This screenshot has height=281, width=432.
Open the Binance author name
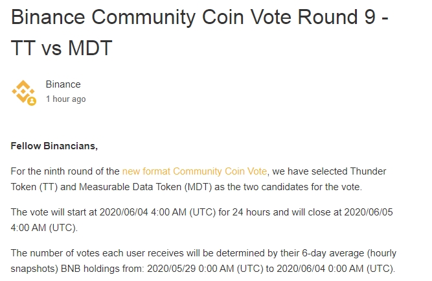[x=63, y=84]
